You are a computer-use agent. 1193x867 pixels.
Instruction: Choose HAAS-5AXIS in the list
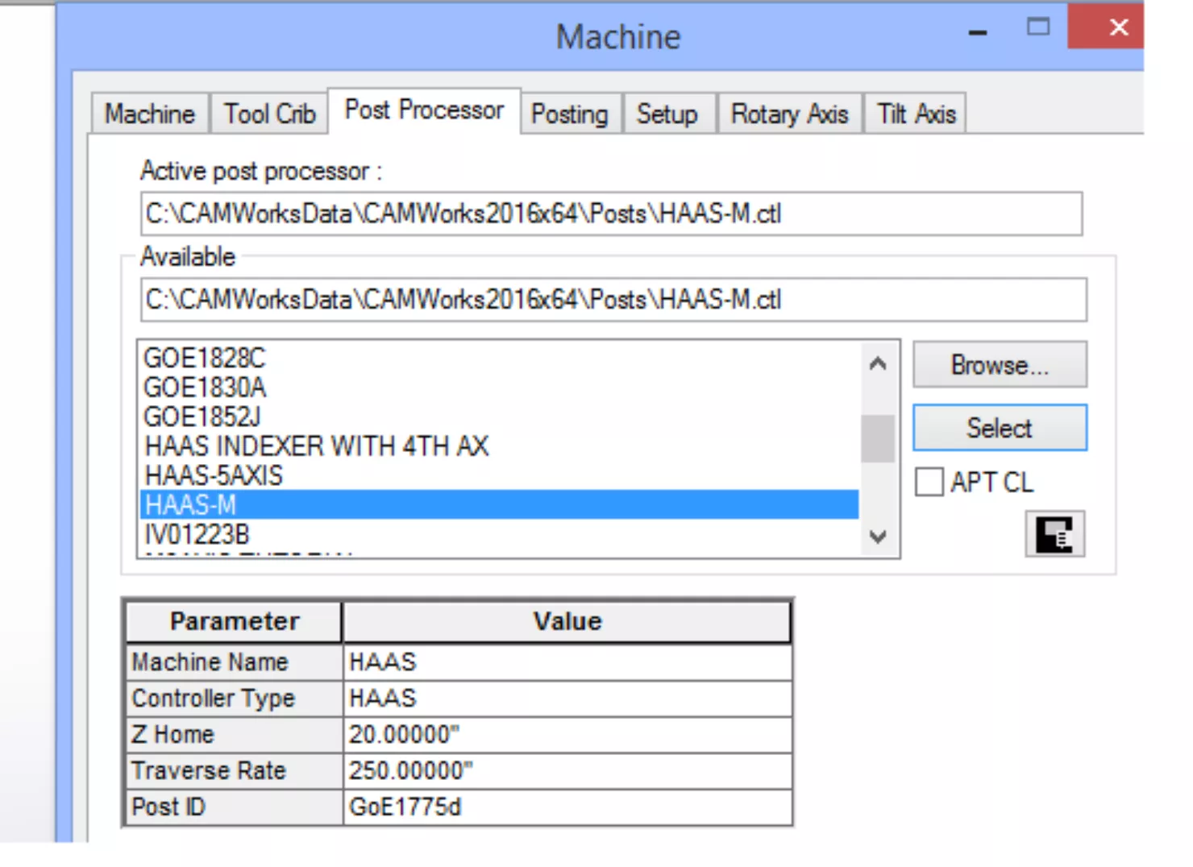tap(214, 475)
